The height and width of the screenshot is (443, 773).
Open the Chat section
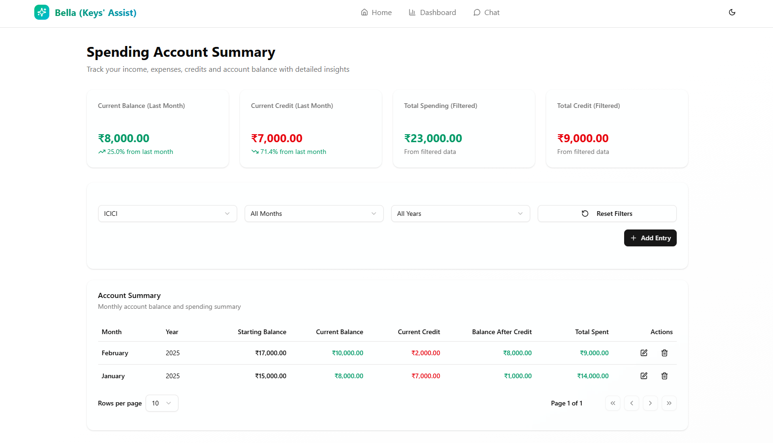click(x=487, y=12)
